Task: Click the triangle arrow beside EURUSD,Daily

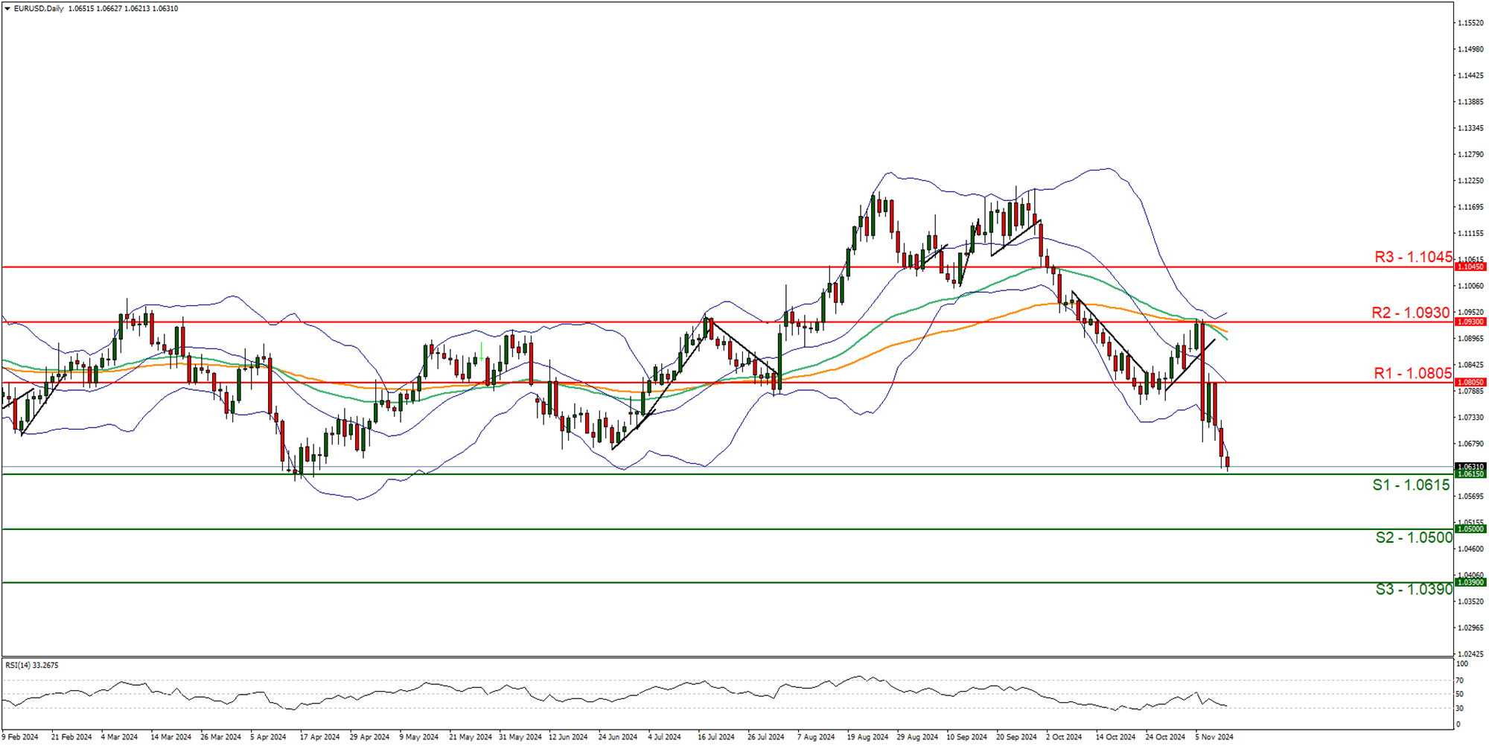Action: pos(7,9)
